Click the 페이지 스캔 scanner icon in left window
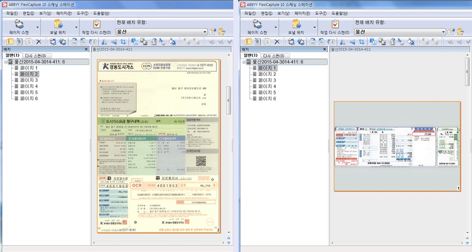 coord(19,24)
